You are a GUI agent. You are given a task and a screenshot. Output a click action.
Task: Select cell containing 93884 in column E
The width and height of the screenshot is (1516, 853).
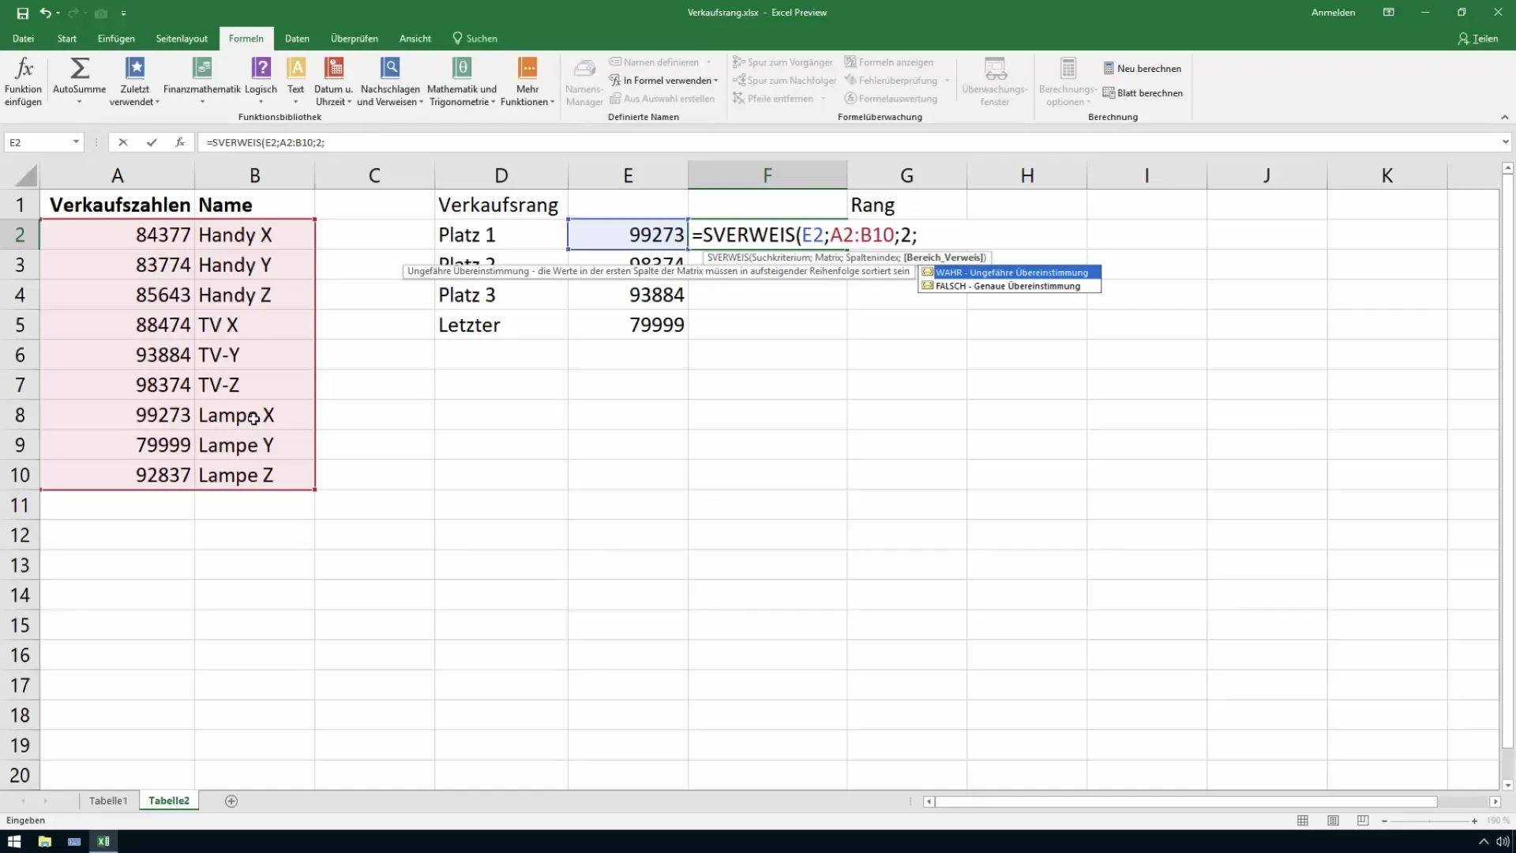(628, 295)
